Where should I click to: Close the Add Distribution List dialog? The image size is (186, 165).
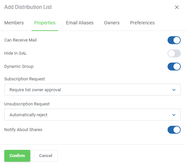tap(177, 7)
